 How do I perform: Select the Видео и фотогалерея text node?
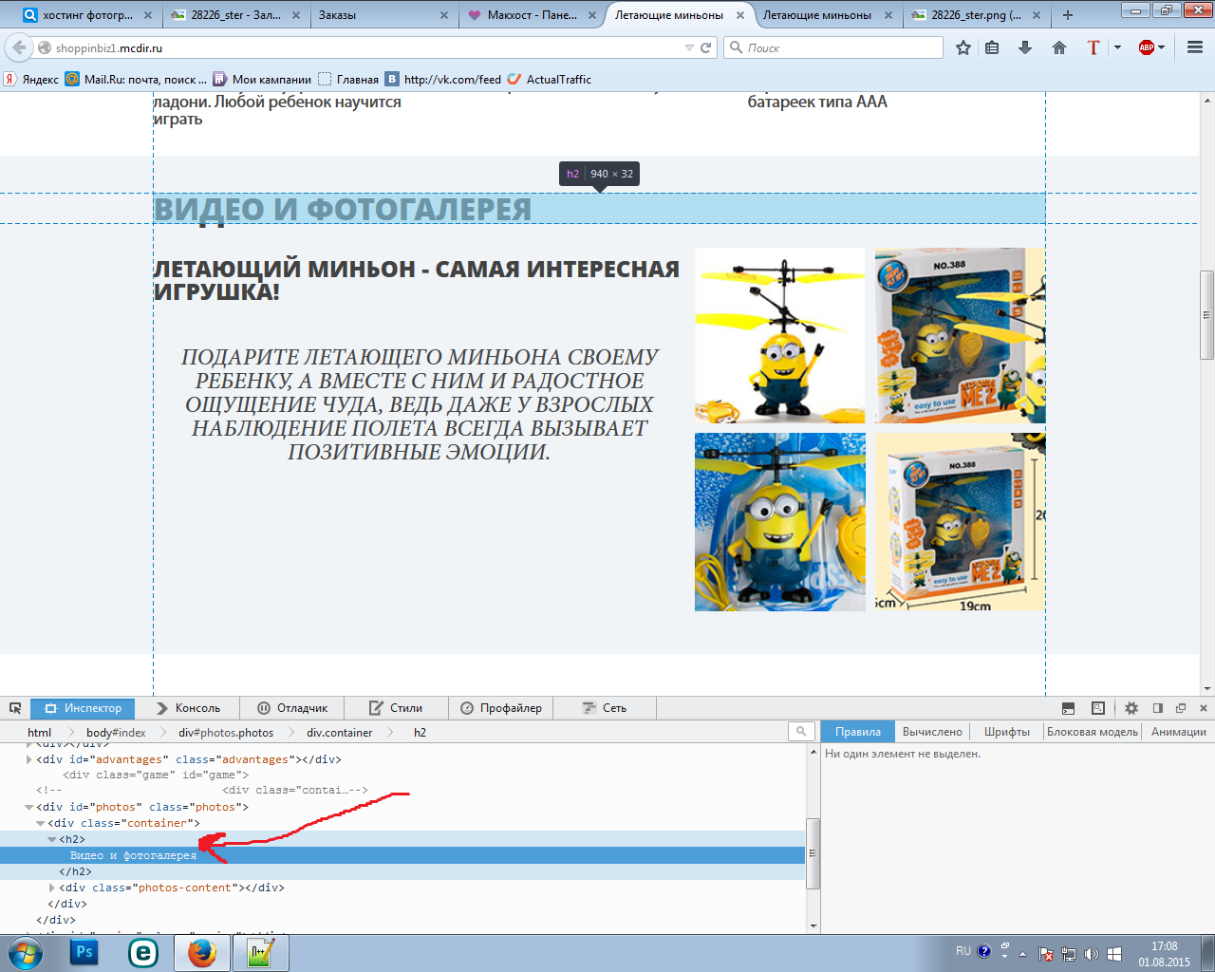click(x=133, y=856)
